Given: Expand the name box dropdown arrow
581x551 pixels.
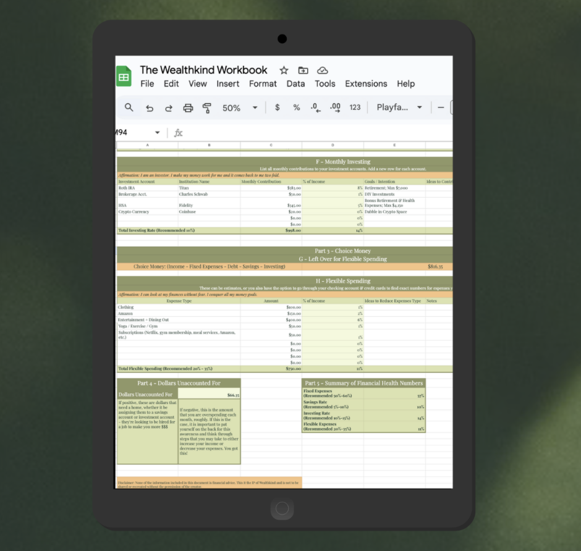Looking at the screenshot, I should point(158,133).
